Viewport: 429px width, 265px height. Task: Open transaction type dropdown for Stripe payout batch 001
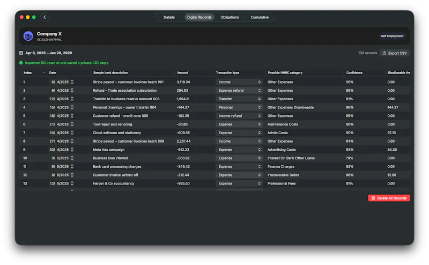coord(239,82)
